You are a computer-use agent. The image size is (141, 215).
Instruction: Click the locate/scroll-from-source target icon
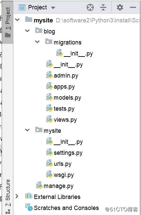coord(90,7)
